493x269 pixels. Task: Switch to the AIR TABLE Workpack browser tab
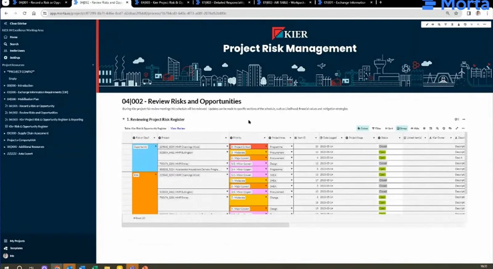284,2
